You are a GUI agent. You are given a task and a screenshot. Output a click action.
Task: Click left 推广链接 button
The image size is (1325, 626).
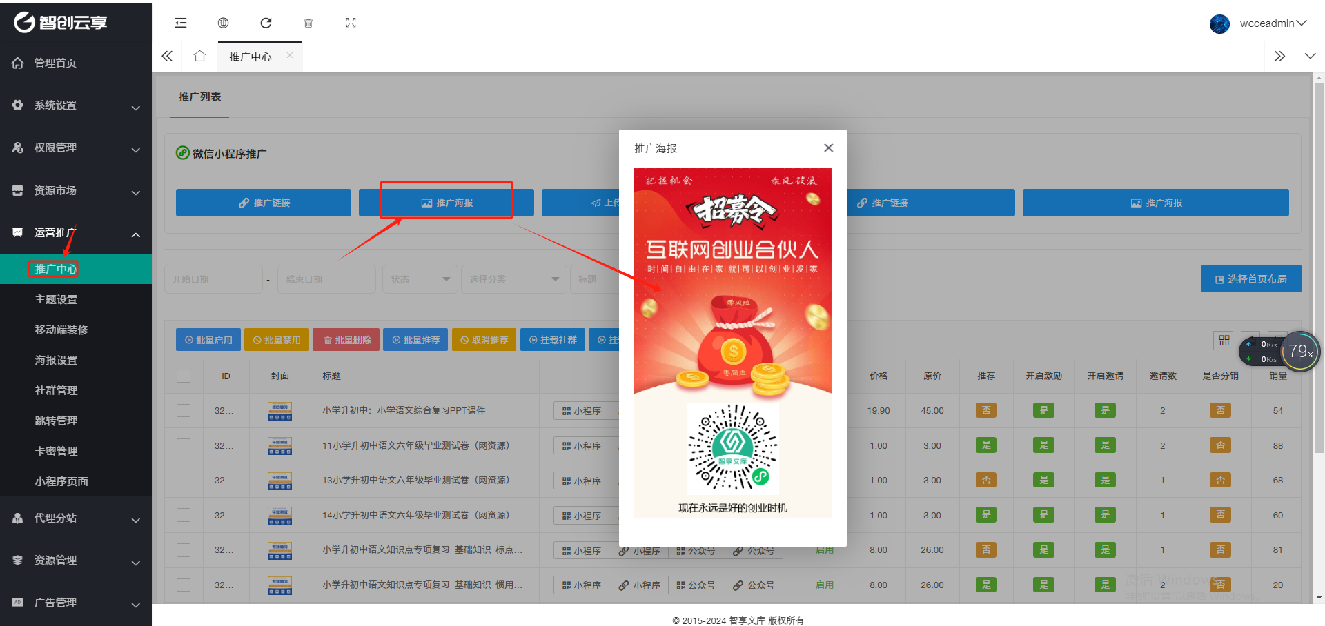pyautogui.click(x=264, y=203)
